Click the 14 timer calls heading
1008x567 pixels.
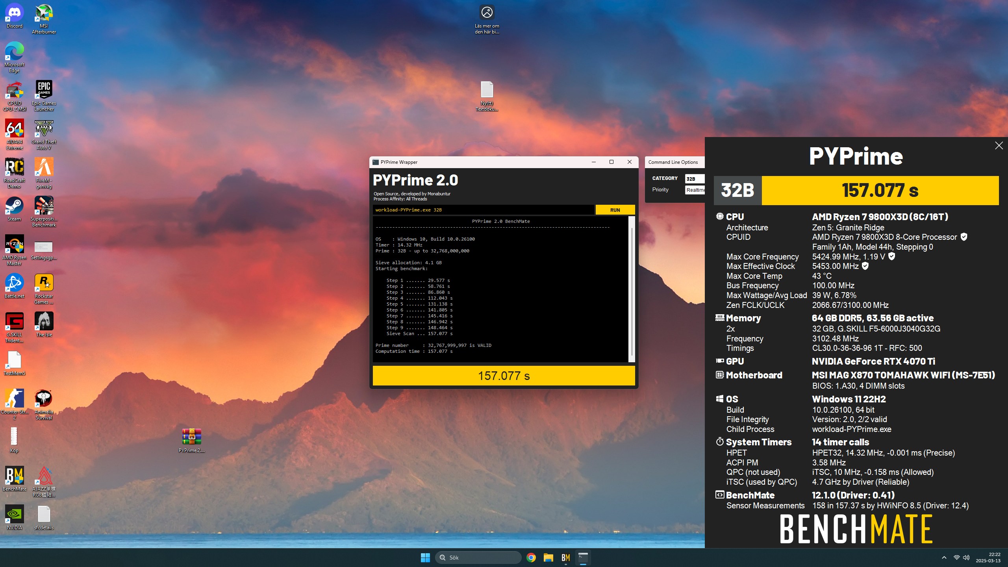pos(840,442)
